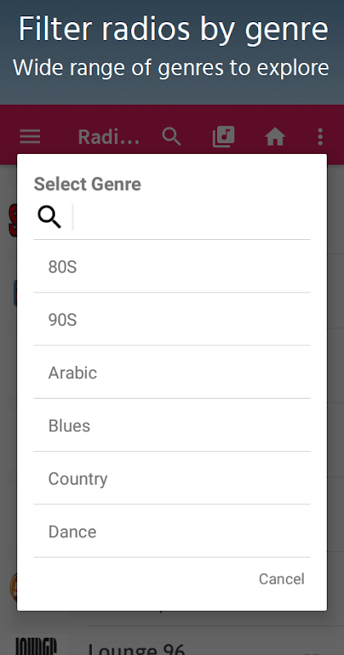This screenshot has width=344, height=655.
Task: Cancel the Select Genre dialog
Action: tap(281, 579)
